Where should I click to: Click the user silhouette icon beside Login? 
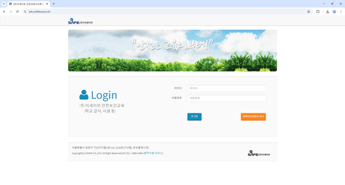click(84, 95)
